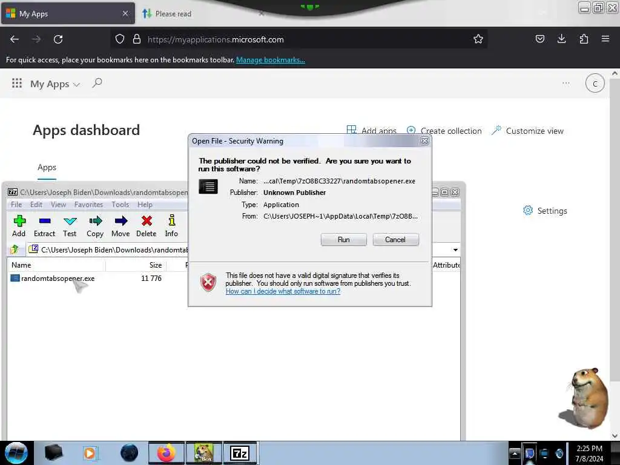
Task: Select the Apps tab on dashboard
Action: pyautogui.click(x=47, y=167)
